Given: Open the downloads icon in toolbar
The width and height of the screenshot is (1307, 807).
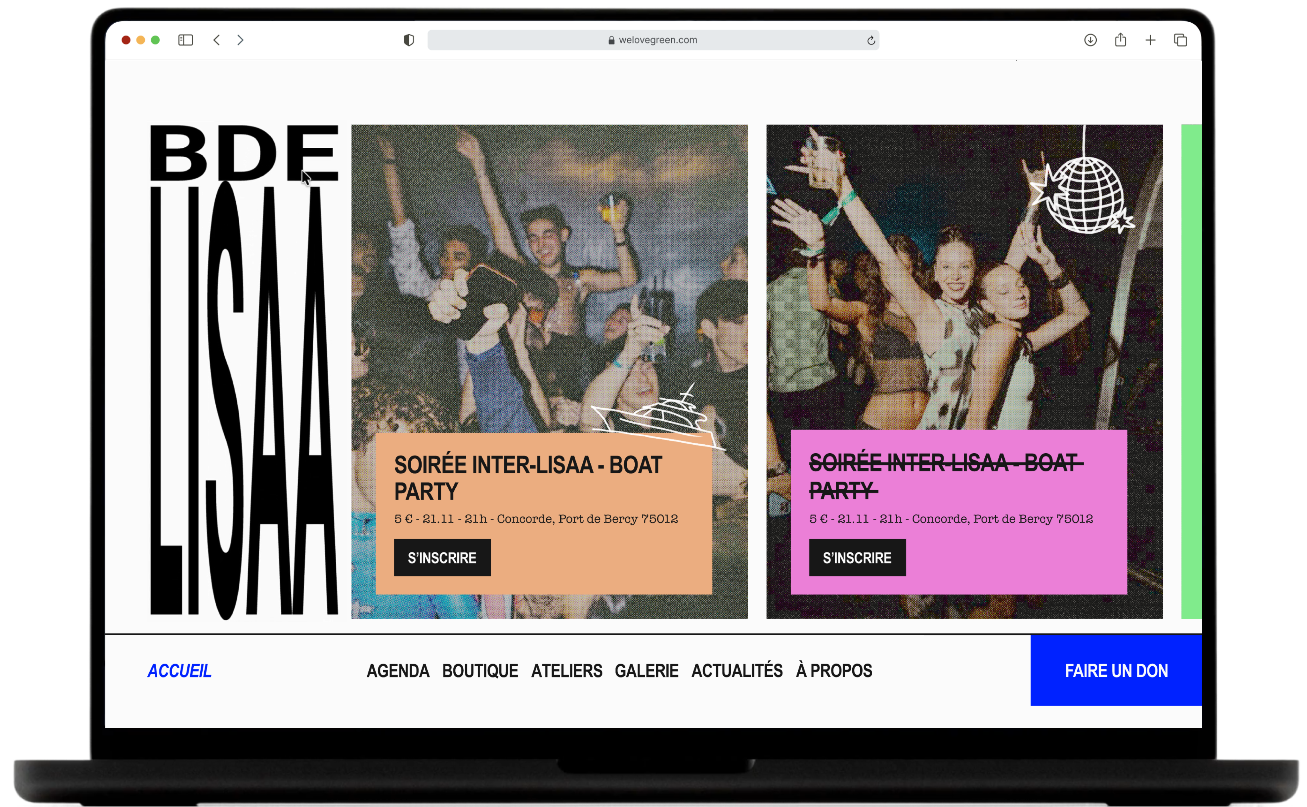Looking at the screenshot, I should 1090,40.
